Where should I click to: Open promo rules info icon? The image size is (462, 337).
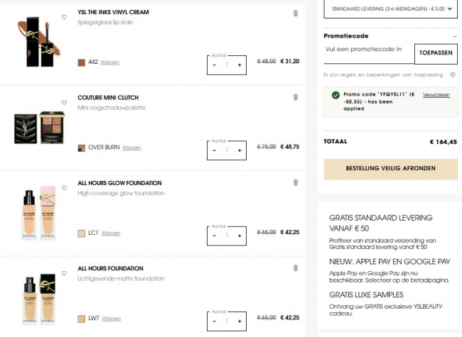(x=453, y=74)
